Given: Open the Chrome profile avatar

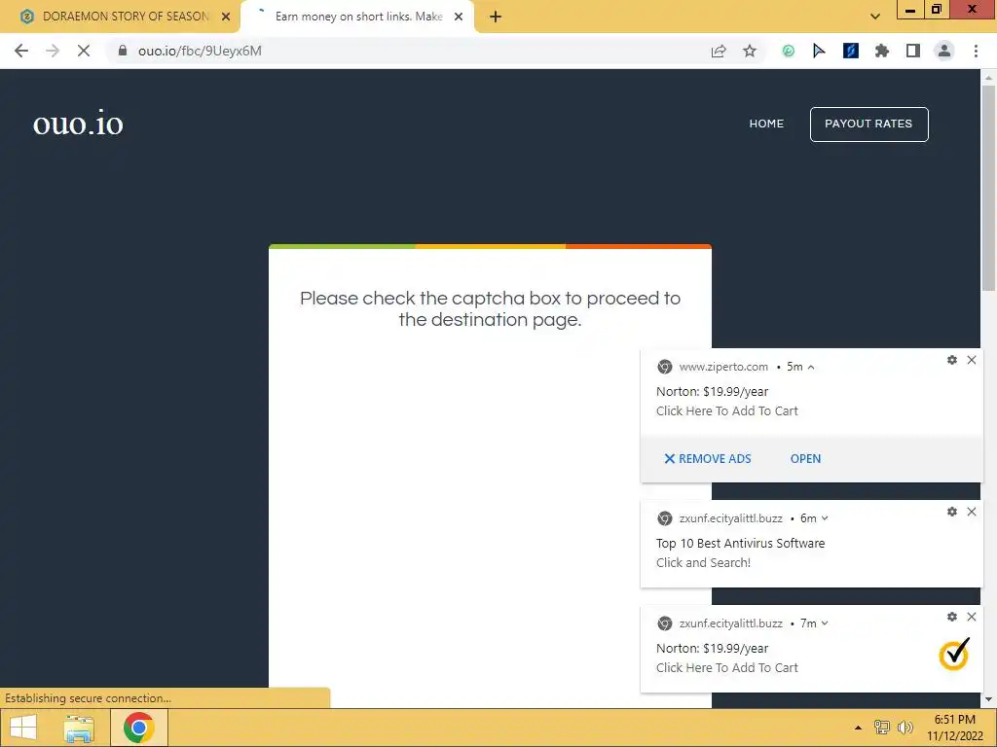Looking at the screenshot, I should click(944, 51).
